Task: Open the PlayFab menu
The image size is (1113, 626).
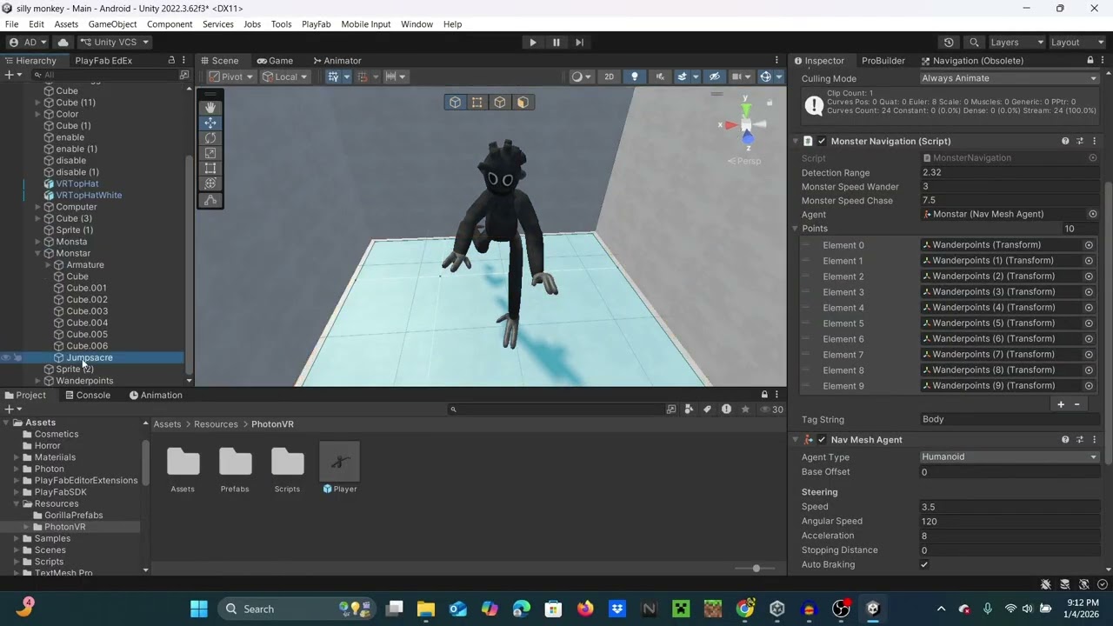Action: 317,24
